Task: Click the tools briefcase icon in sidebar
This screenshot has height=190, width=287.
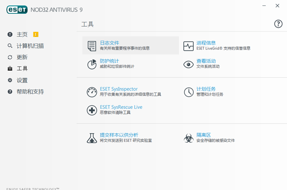Action: (x=10, y=69)
